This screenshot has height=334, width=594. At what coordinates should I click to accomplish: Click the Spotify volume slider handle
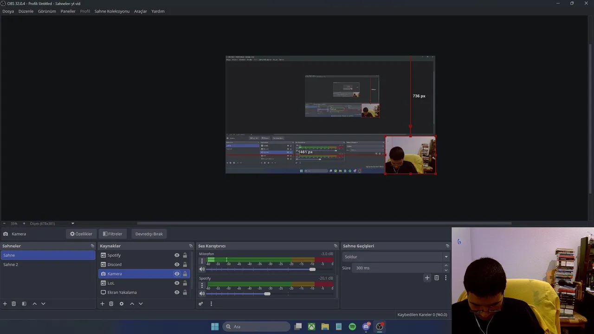tap(267, 294)
